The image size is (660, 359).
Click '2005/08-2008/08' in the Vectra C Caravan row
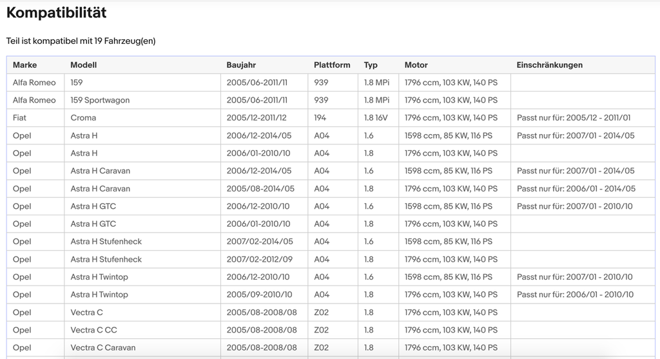(262, 347)
